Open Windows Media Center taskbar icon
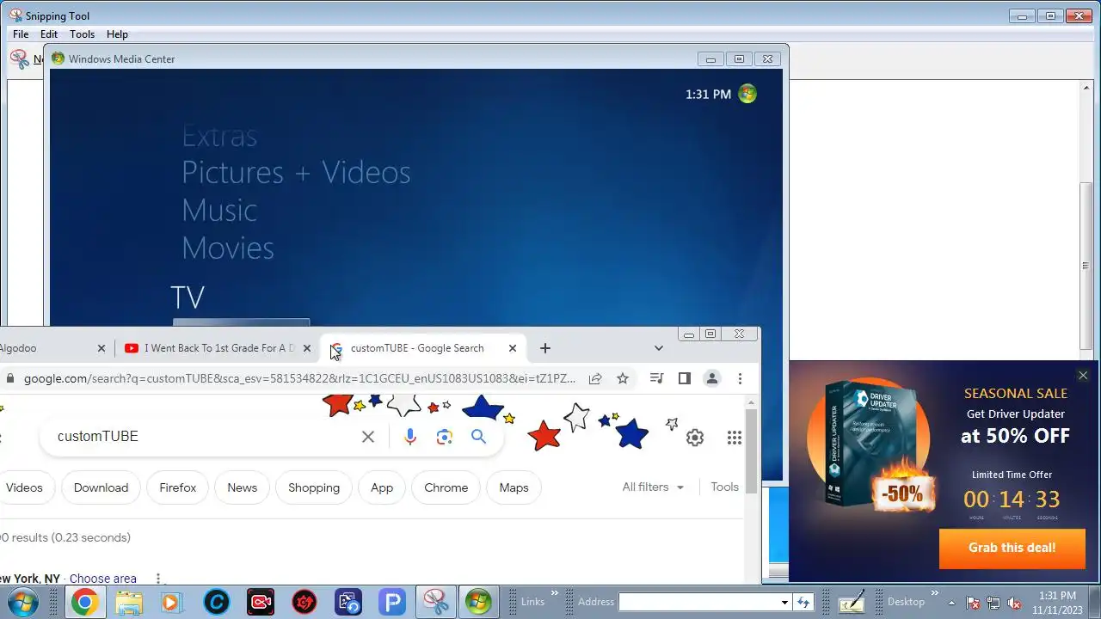 coord(479,602)
